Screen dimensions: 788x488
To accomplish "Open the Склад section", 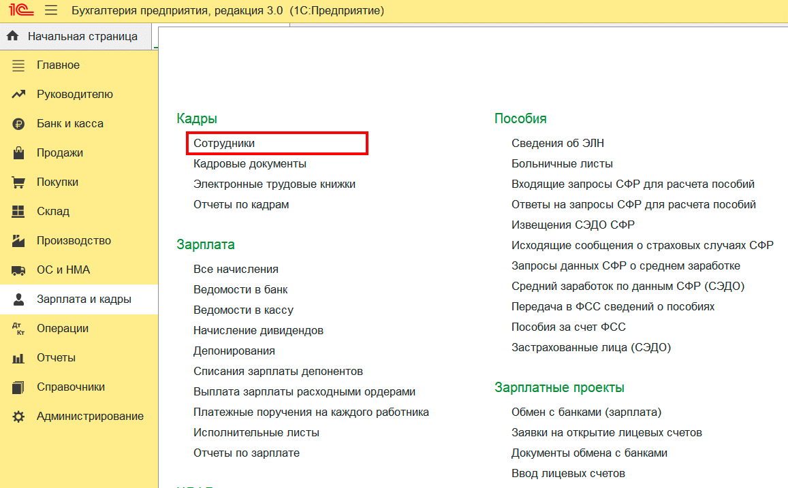I will 53,212.
